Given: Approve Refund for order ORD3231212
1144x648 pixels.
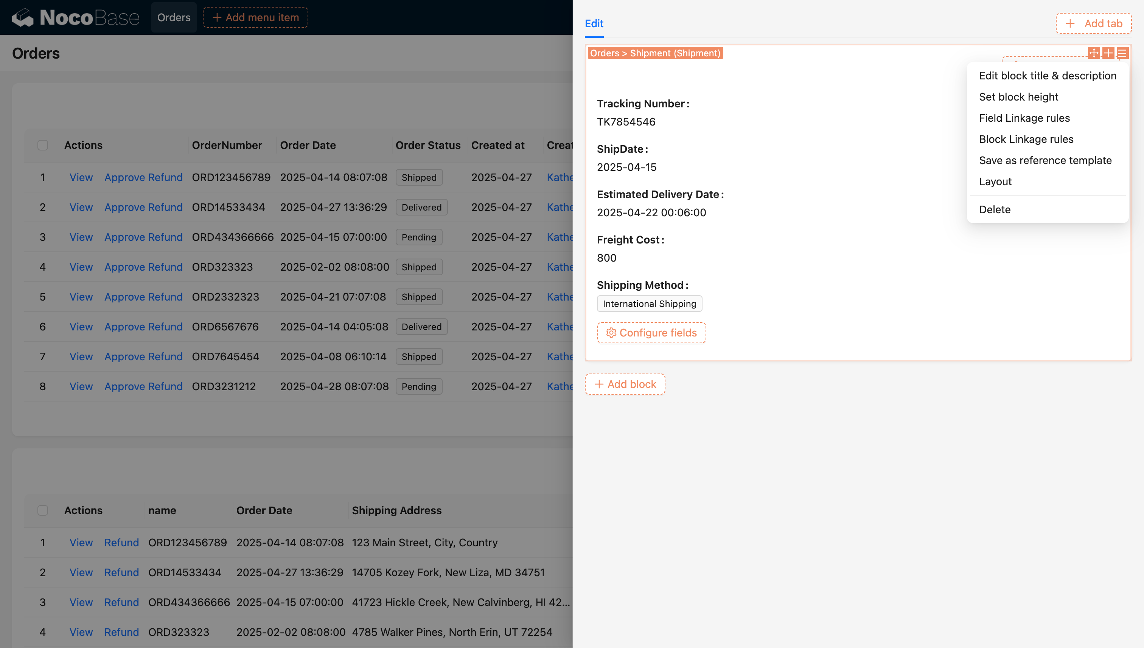Looking at the screenshot, I should (x=143, y=386).
